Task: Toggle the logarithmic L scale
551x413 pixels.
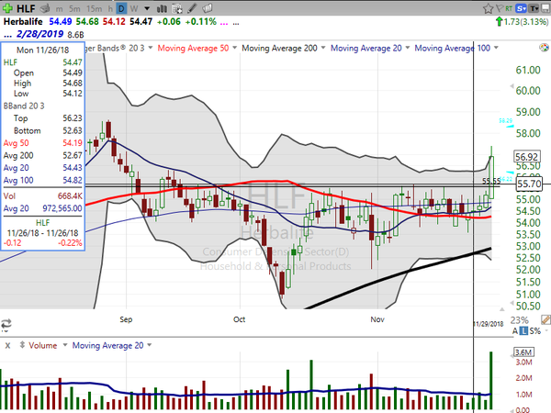Action: pos(524,330)
